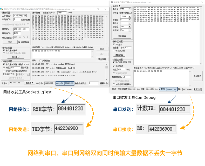Click the 目的IP input field
Screen dimensions: 205x166
(21, 29)
